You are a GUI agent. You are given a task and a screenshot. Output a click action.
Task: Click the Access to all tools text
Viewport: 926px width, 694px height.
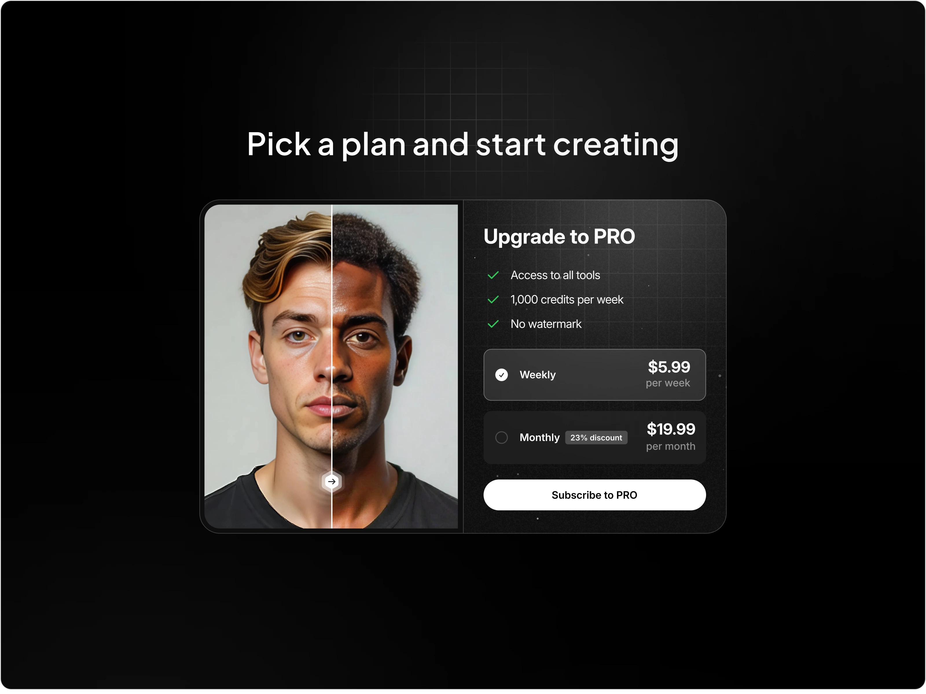click(555, 275)
